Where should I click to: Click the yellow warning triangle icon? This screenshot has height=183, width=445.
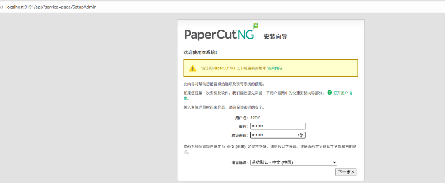[x=193, y=68]
